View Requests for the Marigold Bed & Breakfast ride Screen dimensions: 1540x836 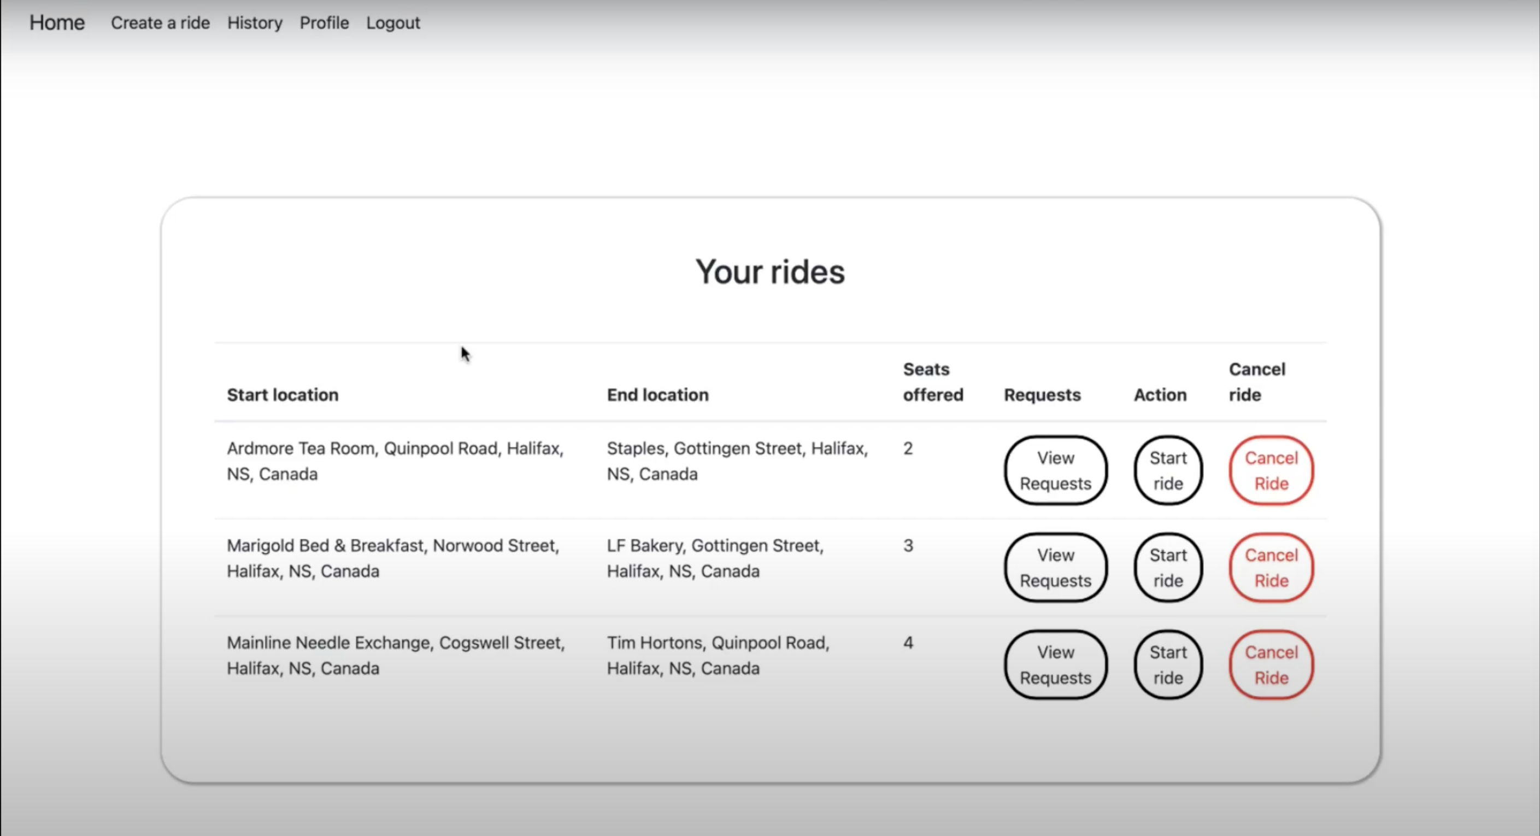coord(1055,568)
